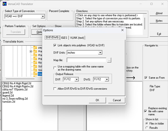168x131 pixels.
Task: Check Allow DXF/DWG to DXF/DWG conversions
Action: point(55,89)
